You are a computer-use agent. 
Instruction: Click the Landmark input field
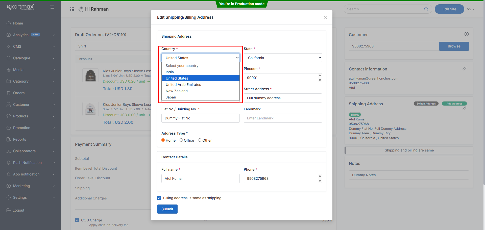click(x=283, y=118)
